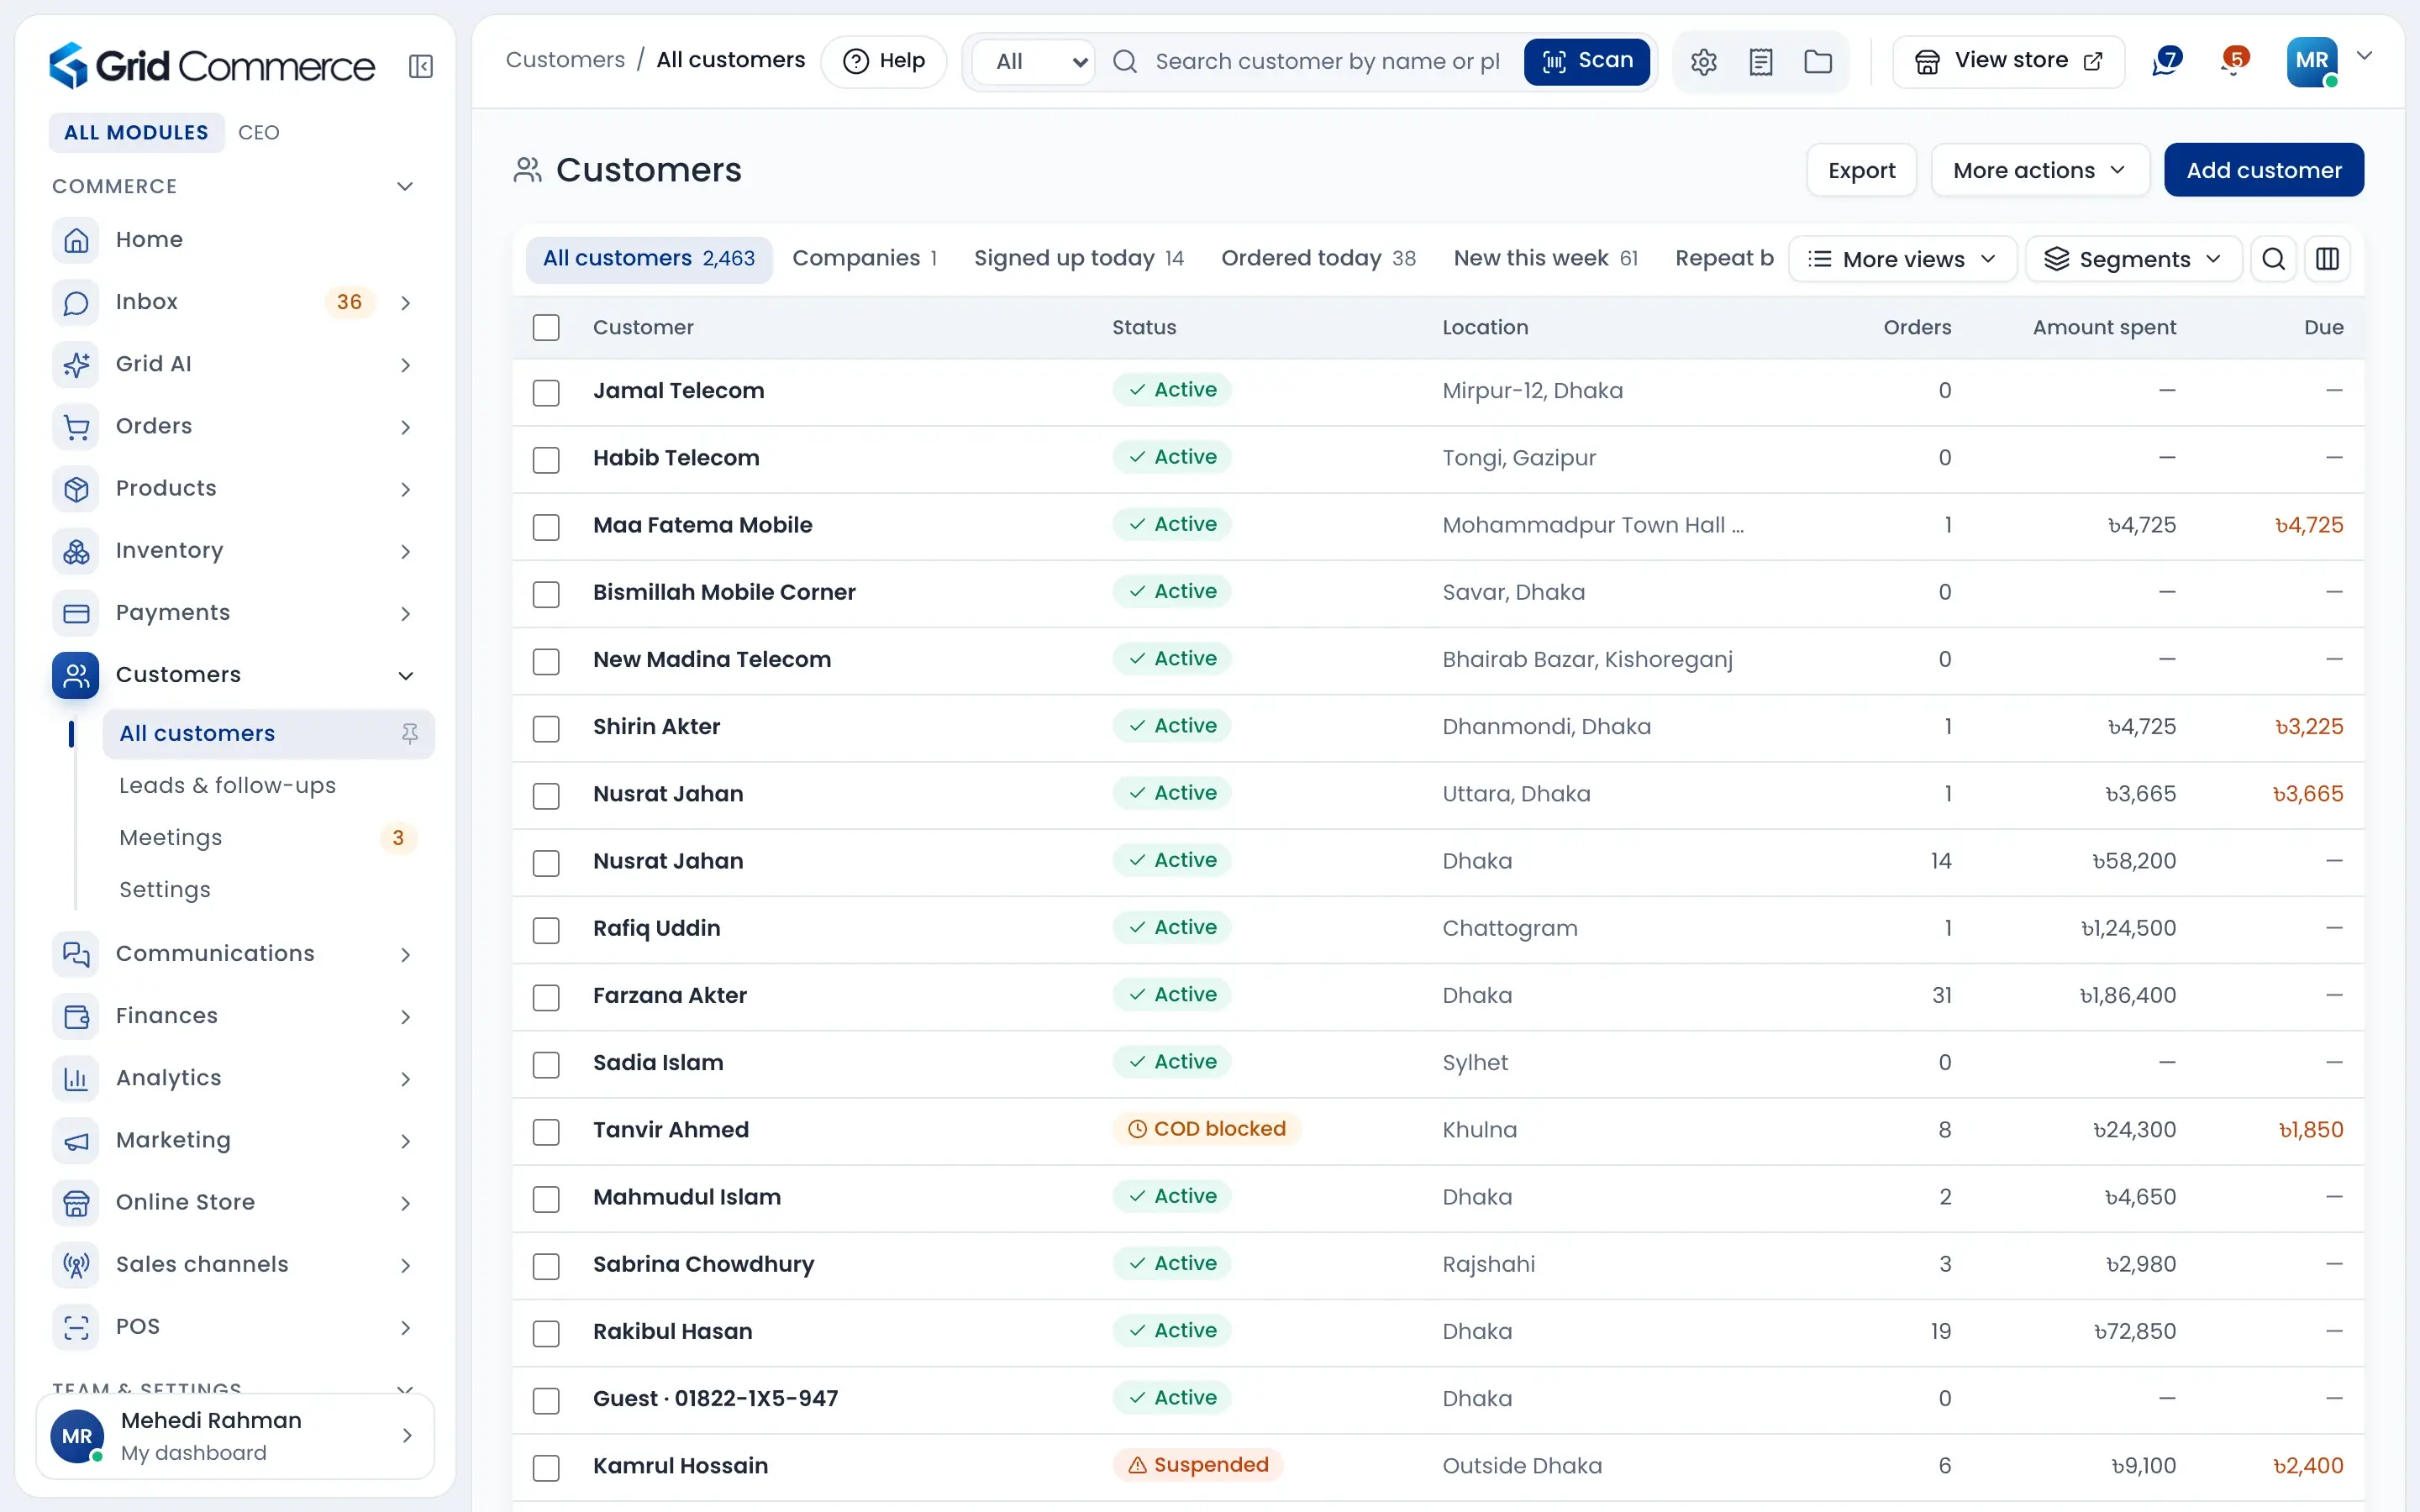Switch to the Companies tab
Screen dimensions: 2420x1512
click(864, 258)
